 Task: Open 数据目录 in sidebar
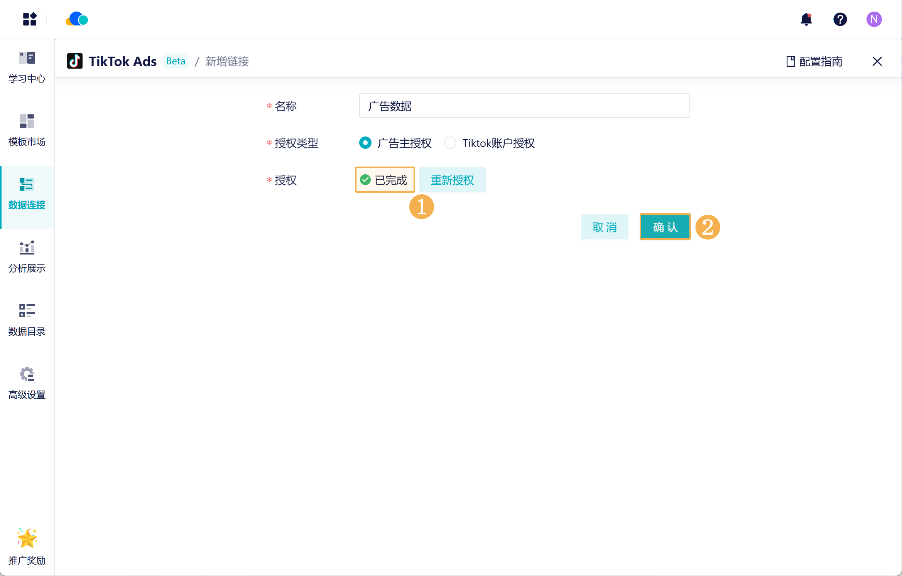click(x=27, y=320)
